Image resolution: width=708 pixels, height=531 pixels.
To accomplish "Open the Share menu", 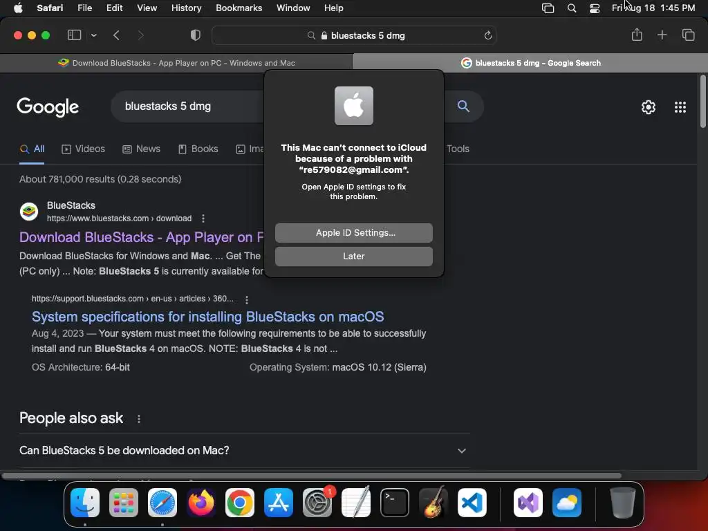I will pyautogui.click(x=637, y=35).
